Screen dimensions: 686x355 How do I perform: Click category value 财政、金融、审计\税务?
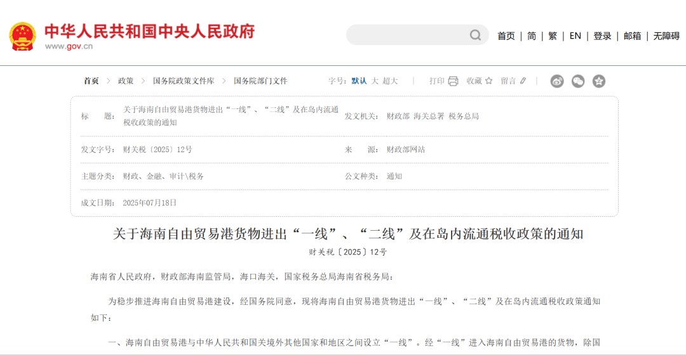pyautogui.click(x=163, y=176)
